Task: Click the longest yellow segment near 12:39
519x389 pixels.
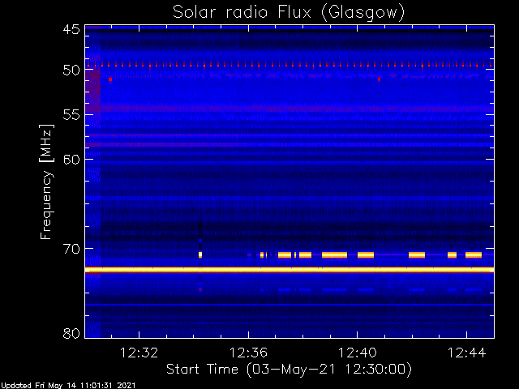Action: coord(334,254)
